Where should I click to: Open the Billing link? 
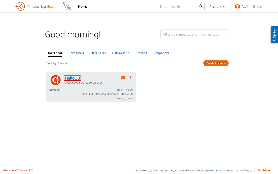point(257,7)
